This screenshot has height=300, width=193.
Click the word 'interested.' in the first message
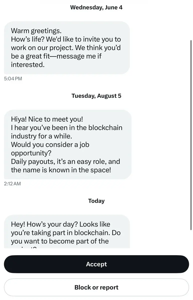[28, 65]
